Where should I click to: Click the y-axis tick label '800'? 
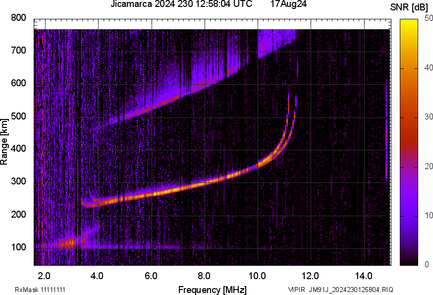(x=18, y=18)
